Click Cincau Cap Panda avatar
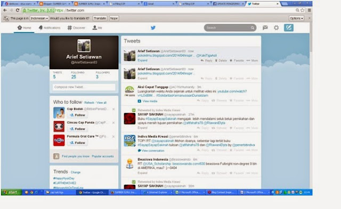341x209 pixels. 59,127
